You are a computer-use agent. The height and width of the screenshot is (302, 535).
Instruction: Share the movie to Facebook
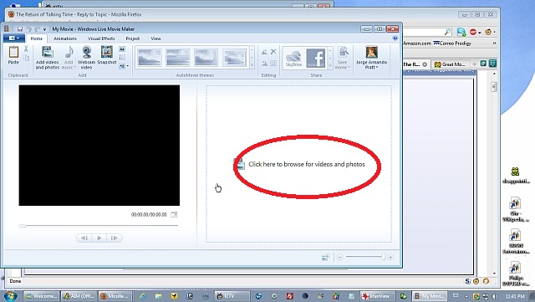(316, 58)
